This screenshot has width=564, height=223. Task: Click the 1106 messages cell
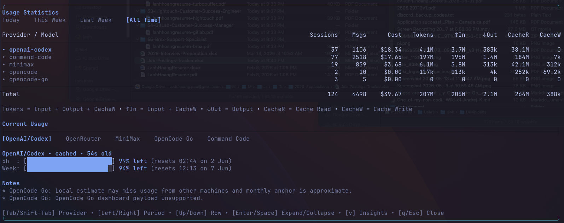(x=359, y=50)
